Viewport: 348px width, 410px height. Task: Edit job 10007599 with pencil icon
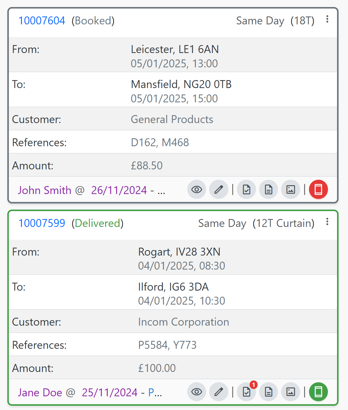pyautogui.click(x=219, y=392)
